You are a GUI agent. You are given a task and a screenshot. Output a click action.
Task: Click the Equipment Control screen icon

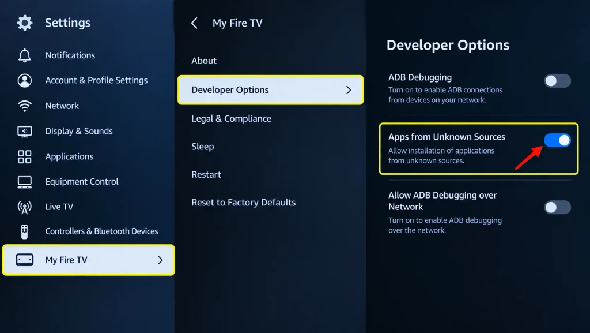25,182
